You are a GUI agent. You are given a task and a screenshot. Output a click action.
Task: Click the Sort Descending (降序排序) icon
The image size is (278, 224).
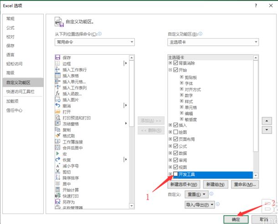tap(57, 177)
